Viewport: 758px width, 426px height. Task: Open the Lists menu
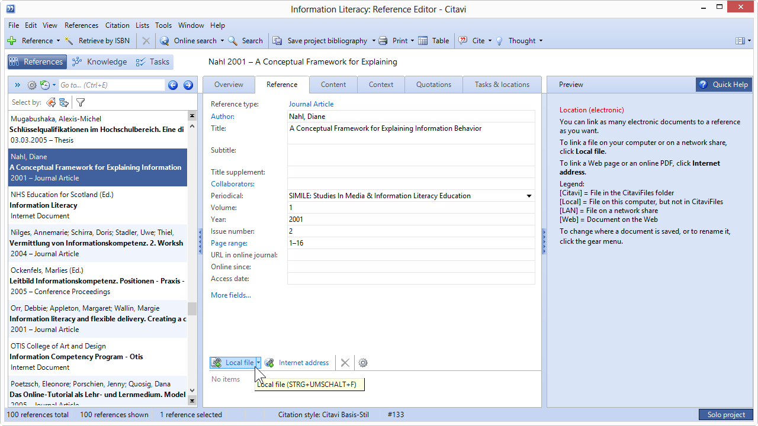pyautogui.click(x=142, y=25)
